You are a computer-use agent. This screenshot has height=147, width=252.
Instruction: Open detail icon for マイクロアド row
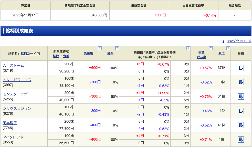pyautogui.click(x=240, y=140)
